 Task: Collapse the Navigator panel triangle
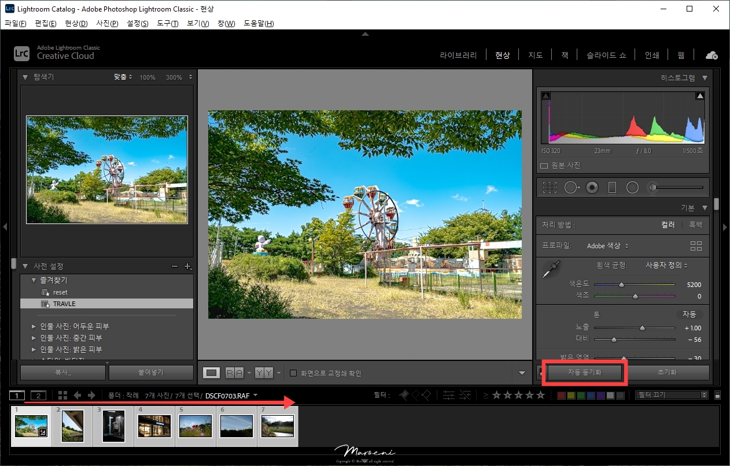[25, 77]
